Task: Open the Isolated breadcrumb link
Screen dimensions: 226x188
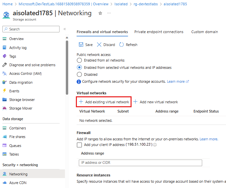Action: (x=121, y=4)
